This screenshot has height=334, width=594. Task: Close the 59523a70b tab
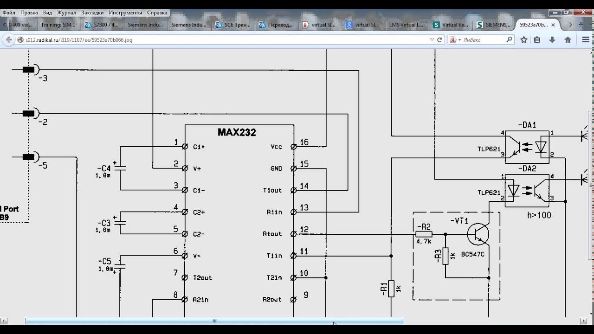tap(553, 25)
